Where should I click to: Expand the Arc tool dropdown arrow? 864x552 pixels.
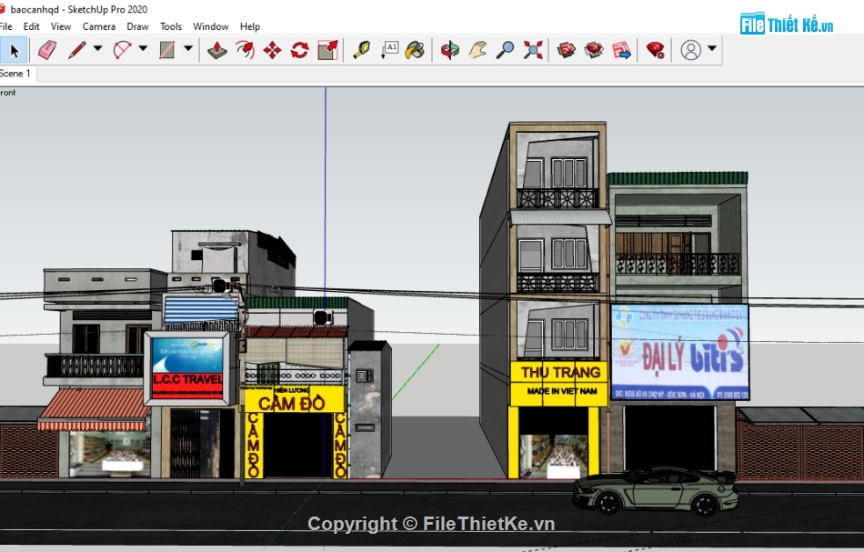click(143, 48)
